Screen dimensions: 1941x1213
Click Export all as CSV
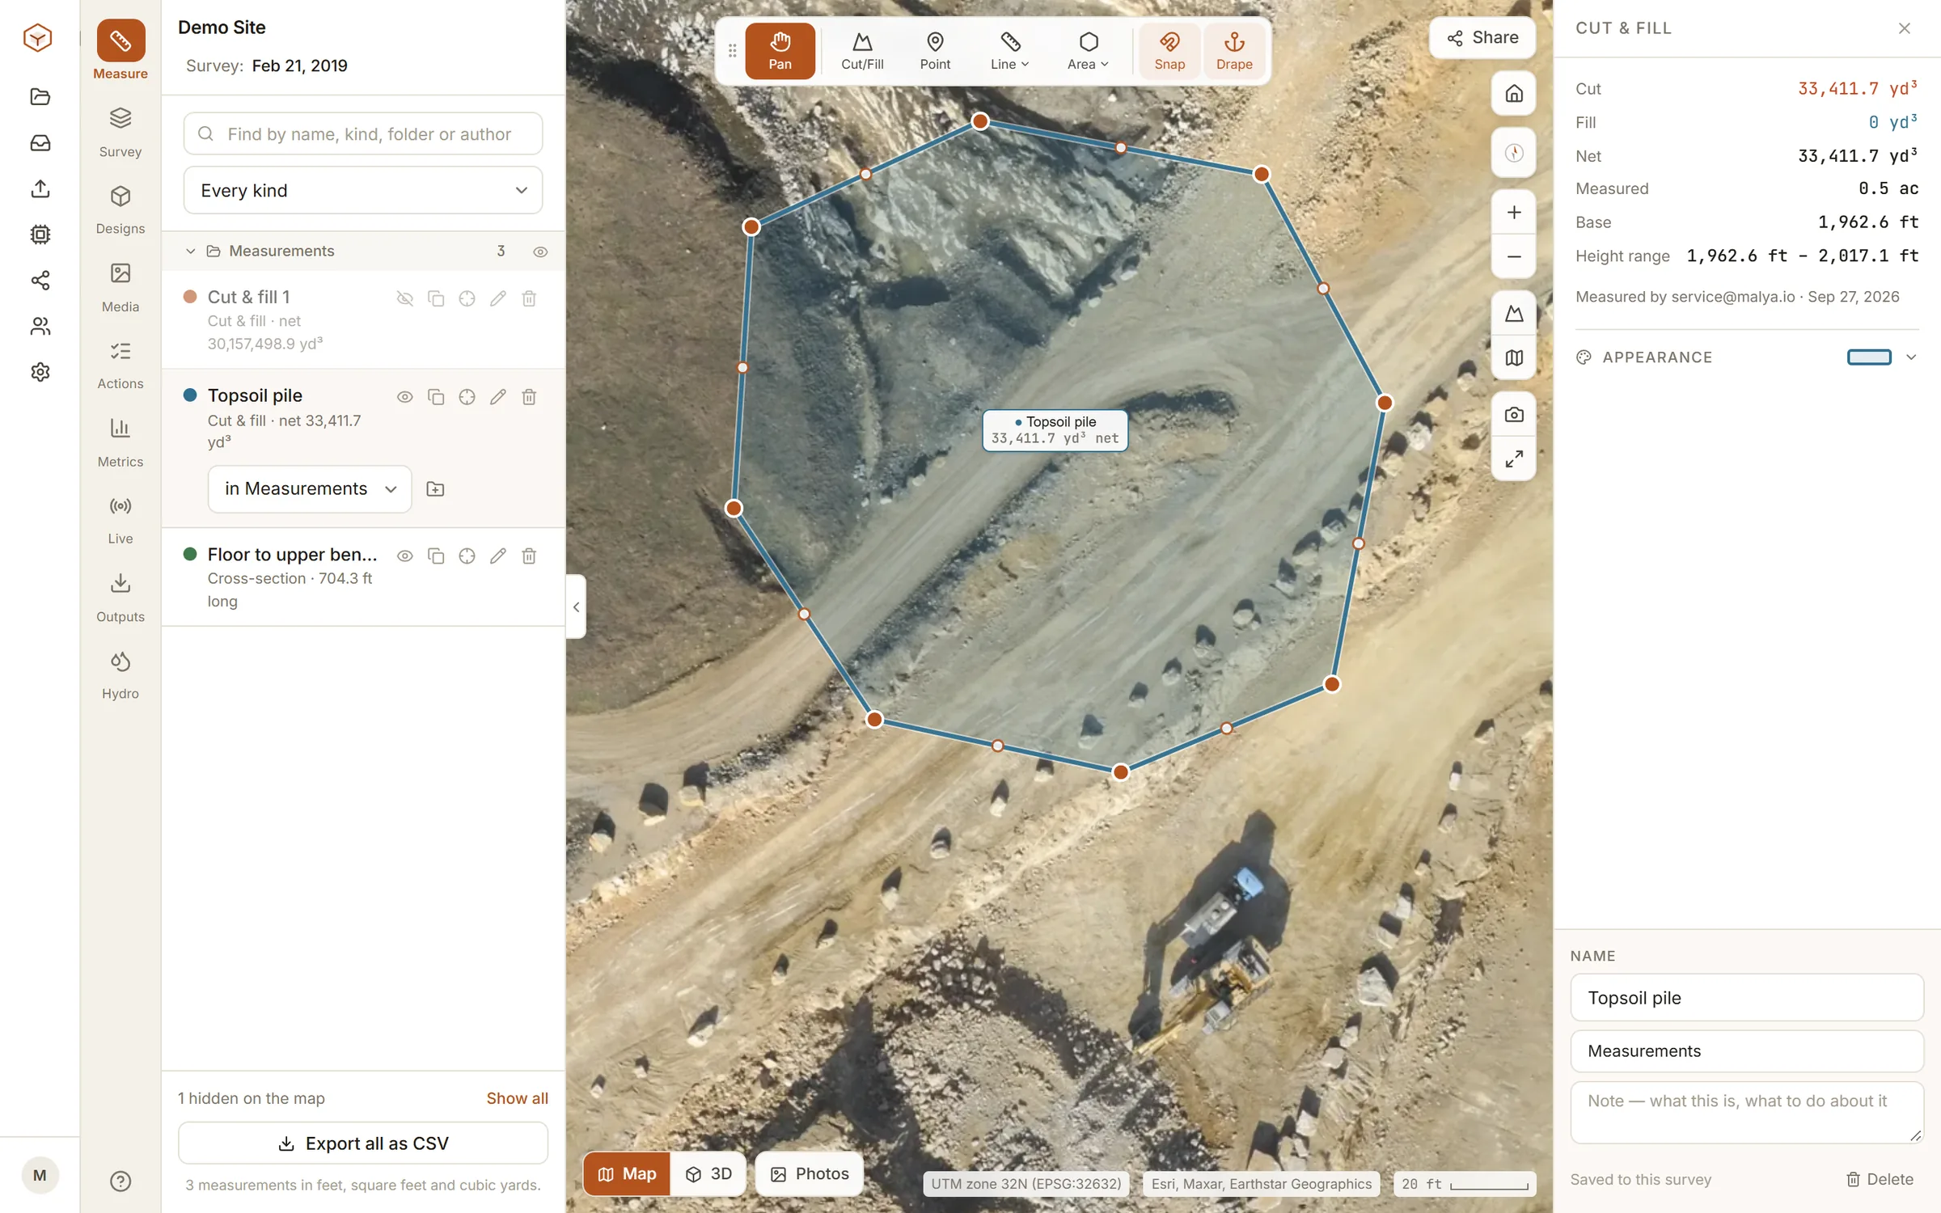[x=363, y=1143]
